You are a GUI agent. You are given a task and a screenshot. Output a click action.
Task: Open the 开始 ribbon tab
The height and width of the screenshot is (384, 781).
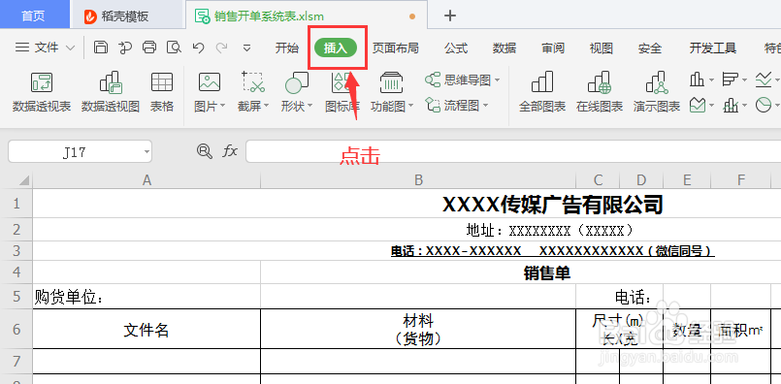tap(287, 48)
